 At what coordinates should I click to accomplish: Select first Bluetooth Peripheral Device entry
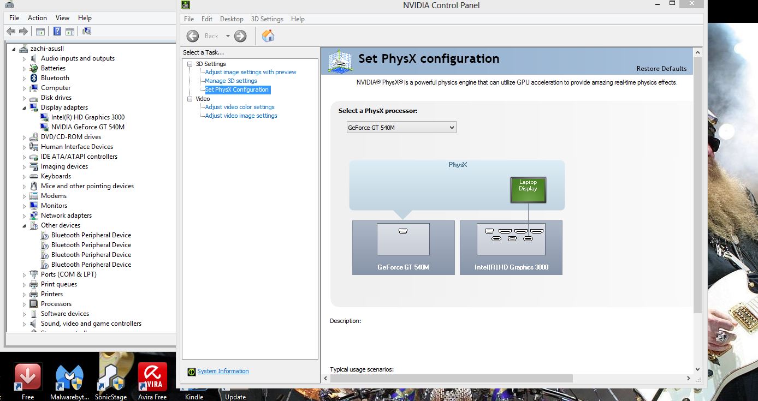(x=91, y=235)
